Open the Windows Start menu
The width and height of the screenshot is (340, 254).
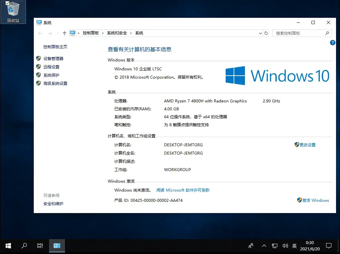[x=8, y=245]
